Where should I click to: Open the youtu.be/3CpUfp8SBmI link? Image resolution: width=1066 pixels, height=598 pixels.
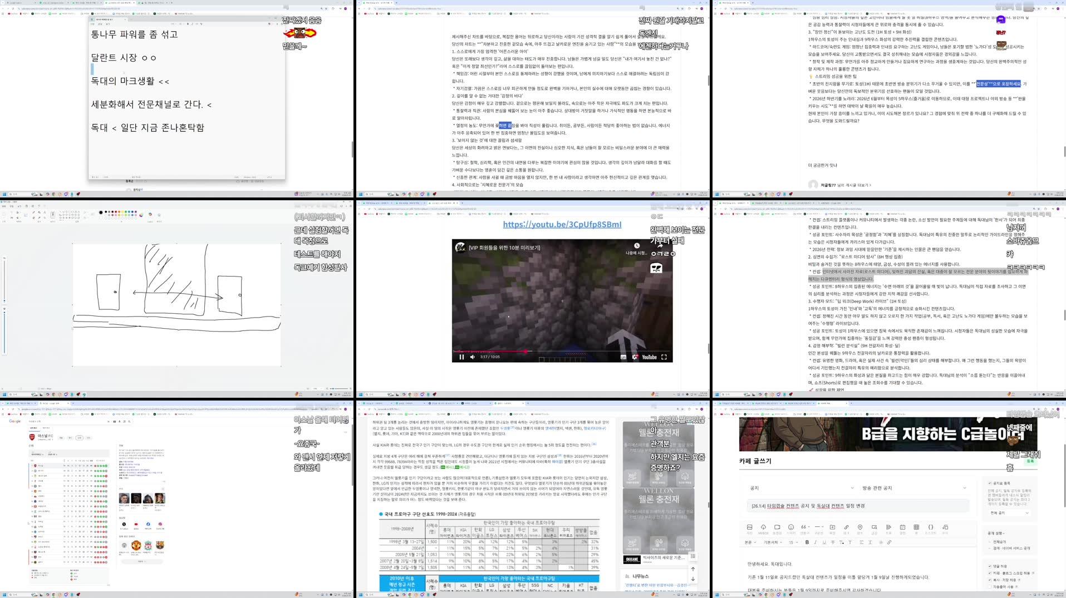561,224
